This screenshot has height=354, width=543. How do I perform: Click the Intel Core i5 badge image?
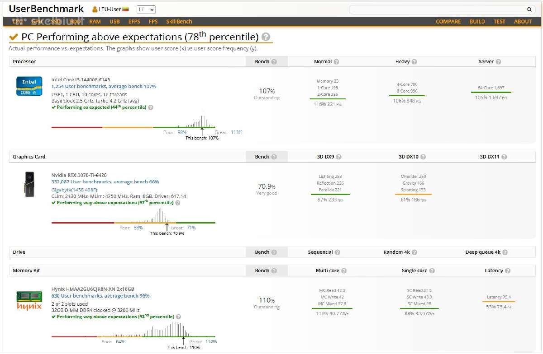coord(29,86)
